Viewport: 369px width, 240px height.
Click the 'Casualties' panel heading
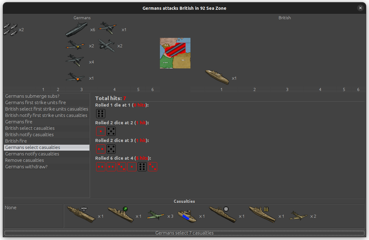click(x=184, y=202)
